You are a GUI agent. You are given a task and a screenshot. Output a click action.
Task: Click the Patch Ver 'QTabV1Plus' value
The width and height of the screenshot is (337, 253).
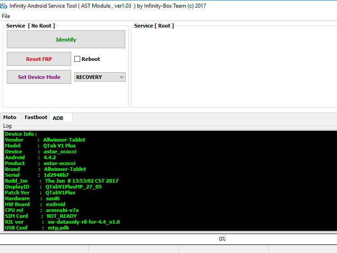(60, 193)
